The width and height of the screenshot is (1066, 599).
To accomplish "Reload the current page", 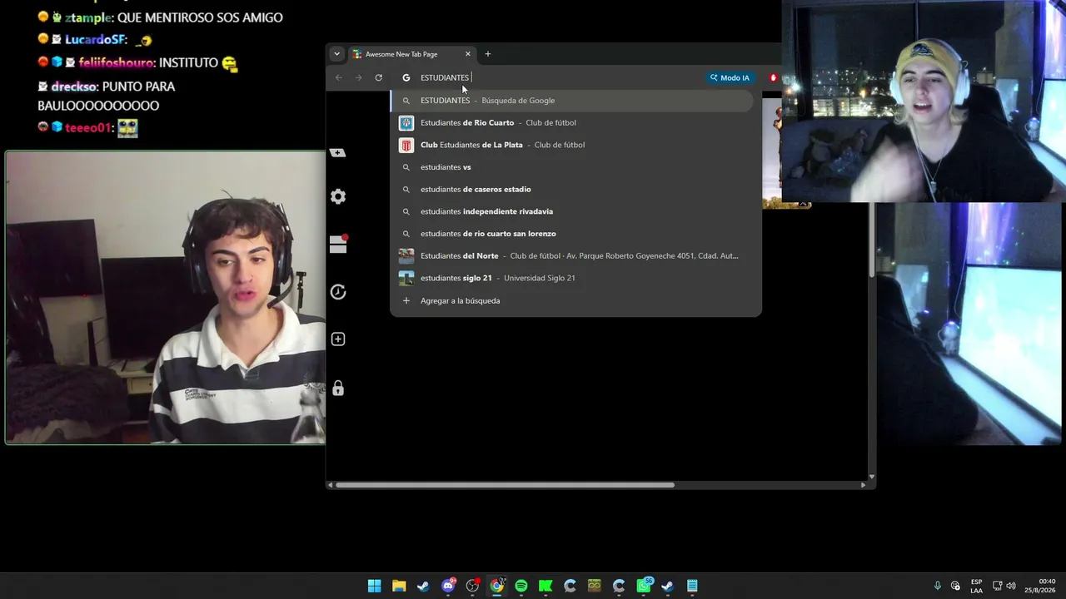I will point(378,77).
